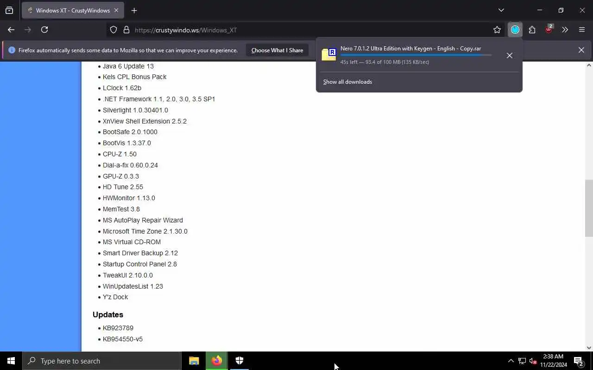This screenshot has width=593, height=370.
Task: Click the site padlock security icon
Action: pos(126,30)
